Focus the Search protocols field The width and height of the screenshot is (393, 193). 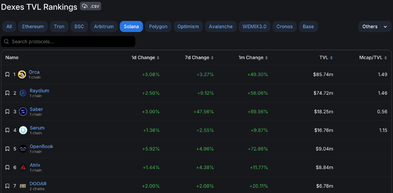tap(68, 41)
